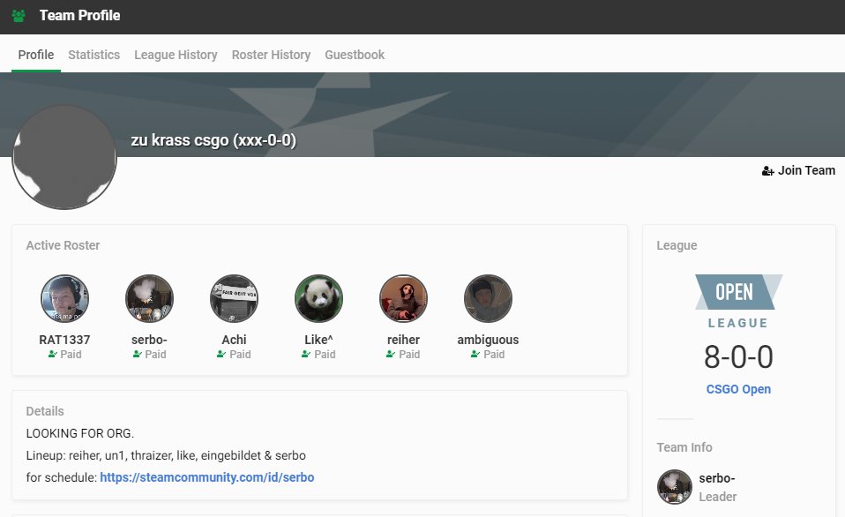Viewport: 845px width, 517px height.
Task: Click the Paid checkmark icon under reiher
Action: coord(391,354)
